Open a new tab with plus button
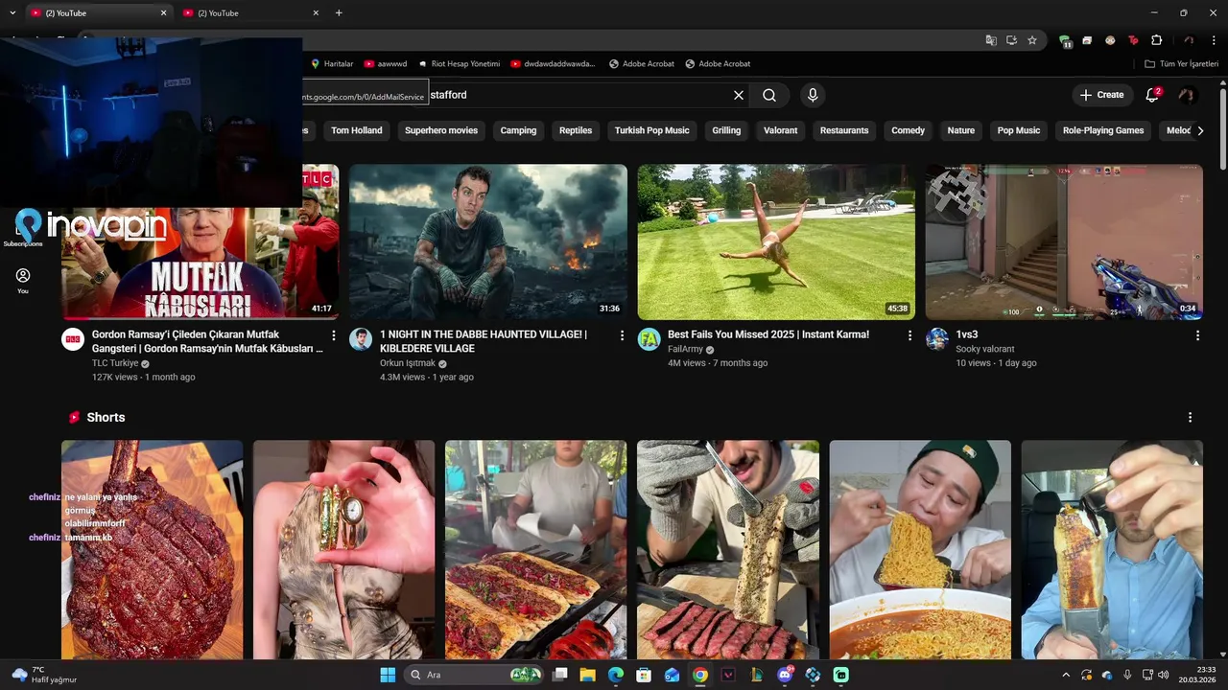The image size is (1228, 690). tap(339, 12)
